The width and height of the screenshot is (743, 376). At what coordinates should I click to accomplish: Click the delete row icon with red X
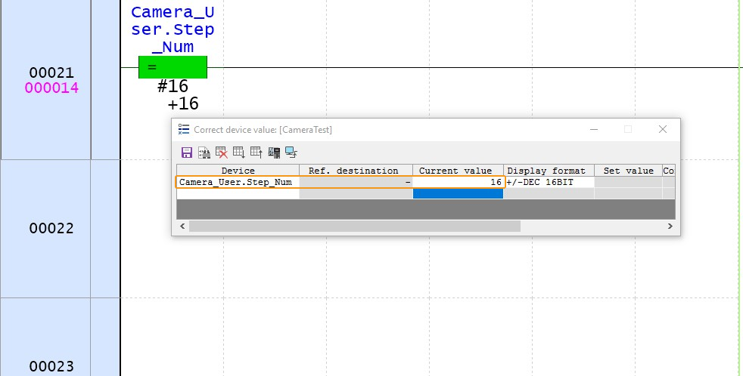click(x=221, y=152)
